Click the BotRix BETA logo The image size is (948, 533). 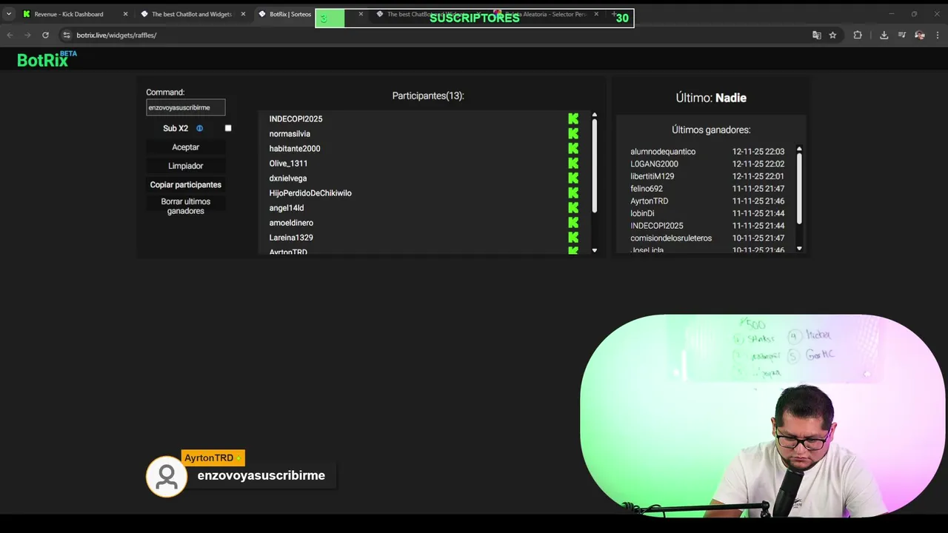click(x=47, y=59)
